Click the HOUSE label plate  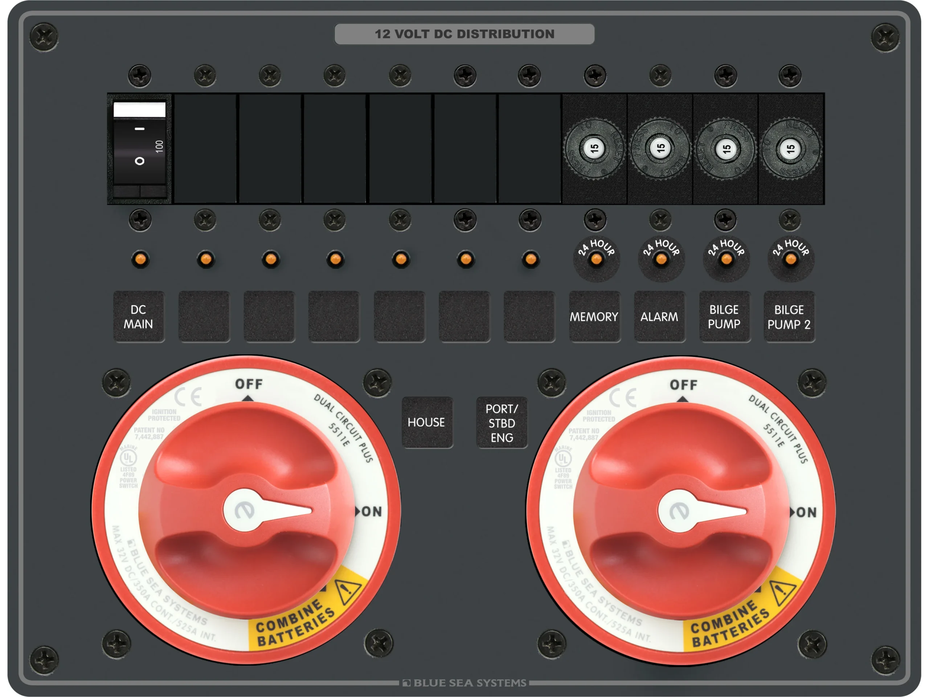tap(427, 422)
